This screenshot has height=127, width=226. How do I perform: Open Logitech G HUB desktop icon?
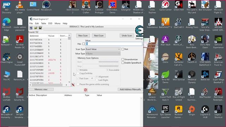205,112
